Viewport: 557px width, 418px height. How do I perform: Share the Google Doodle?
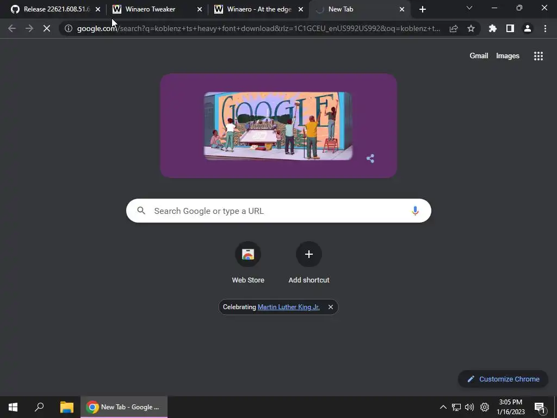(370, 158)
